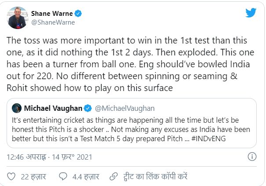Open Michael Vaughan's name in the quoted tweet
Screen dimensions: 266x186
pyautogui.click(x=52, y=108)
